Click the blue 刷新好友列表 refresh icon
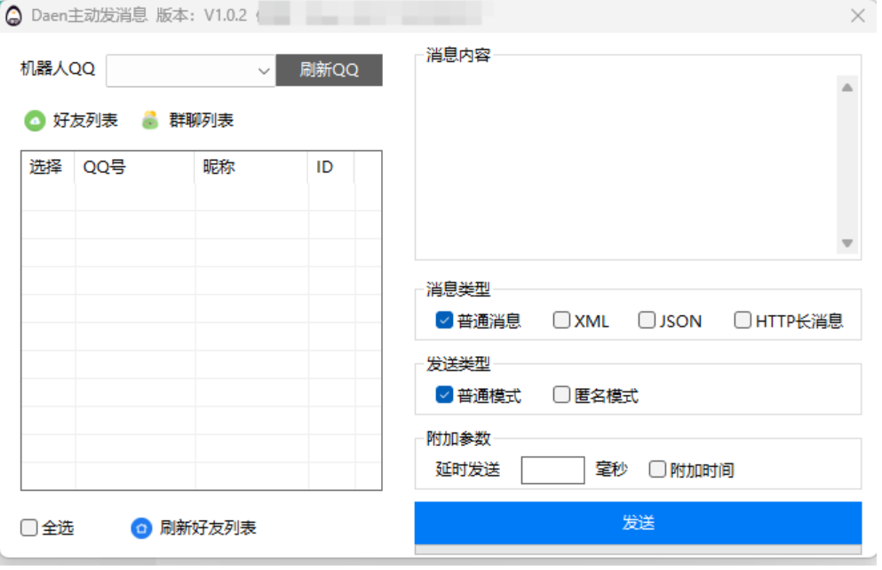 [142, 528]
